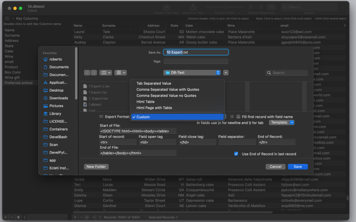Screen dimensions: 356x222
Task: Click the Tags input field
Action: 196,61
